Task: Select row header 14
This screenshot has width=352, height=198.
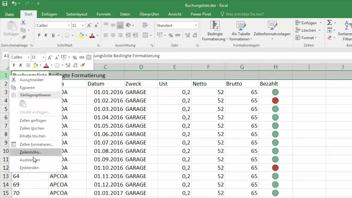Action: coord(6,185)
